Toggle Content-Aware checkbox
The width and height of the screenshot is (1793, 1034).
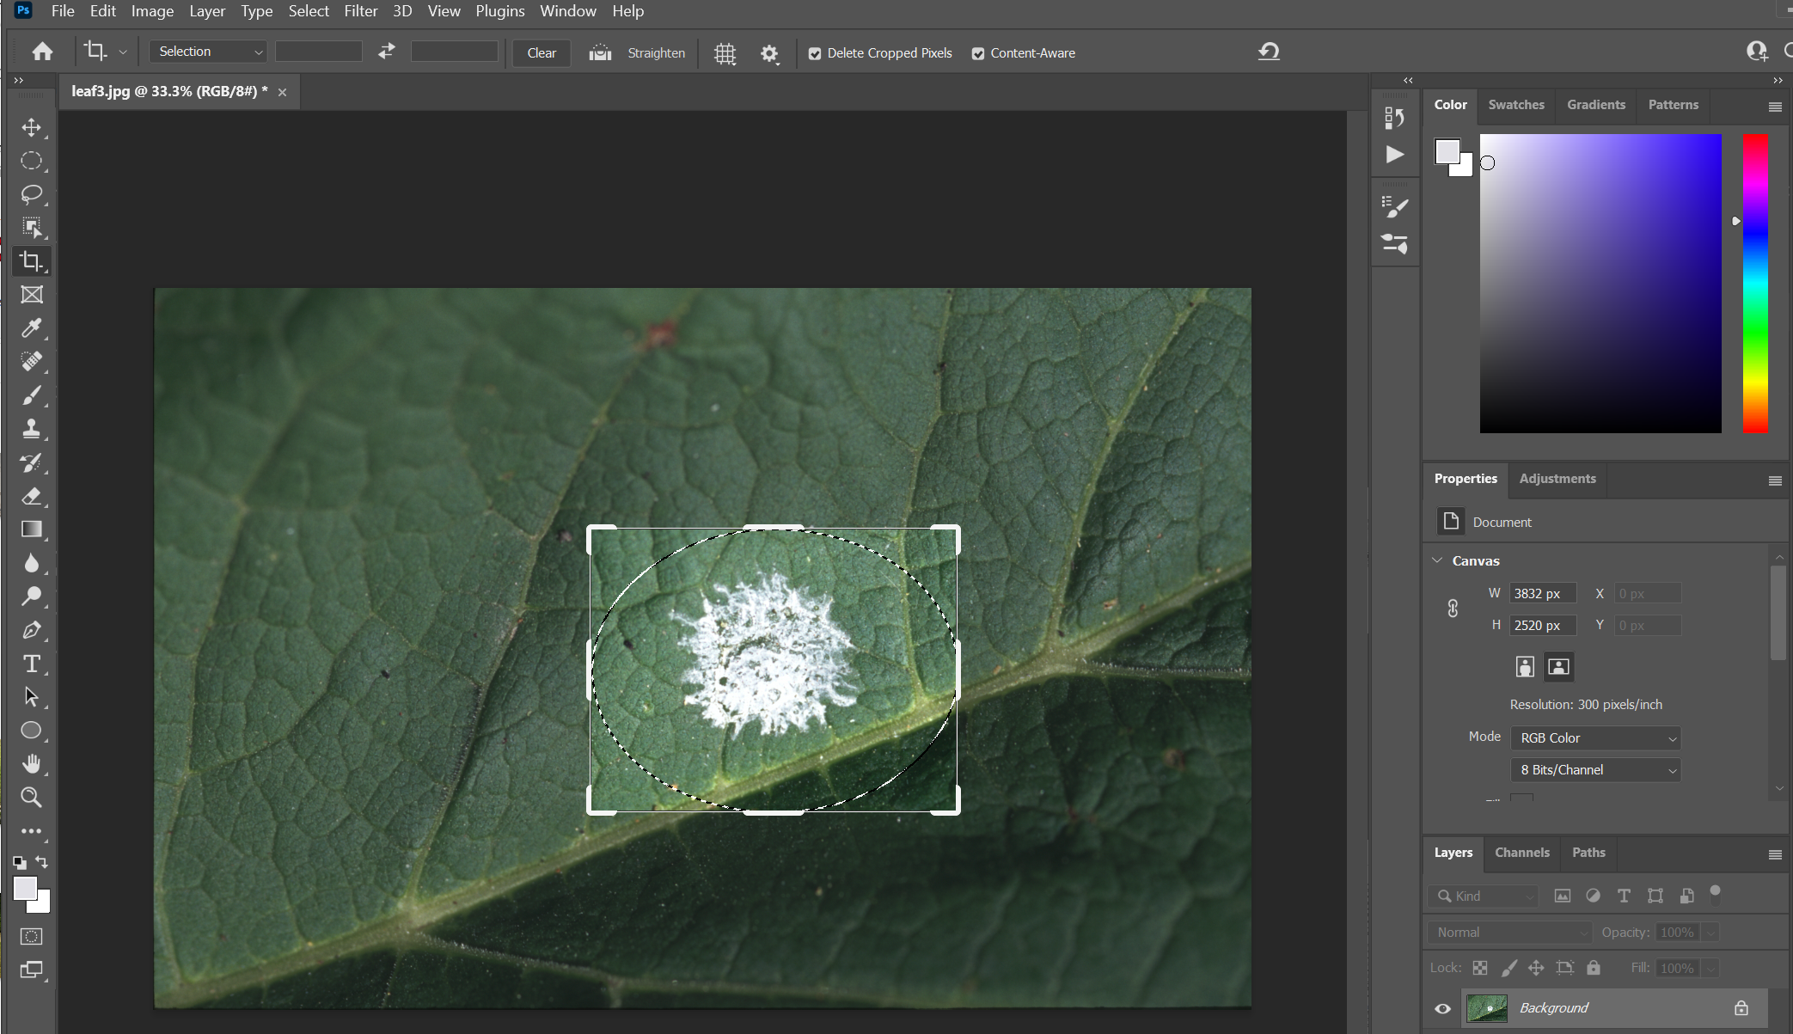(x=978, y=53)
